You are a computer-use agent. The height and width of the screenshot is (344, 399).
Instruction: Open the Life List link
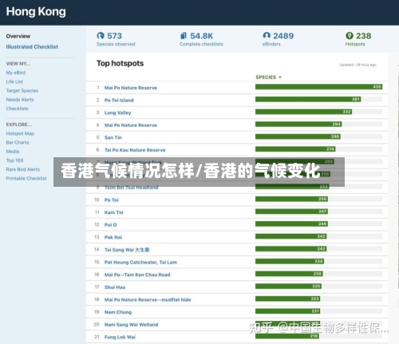14,81
